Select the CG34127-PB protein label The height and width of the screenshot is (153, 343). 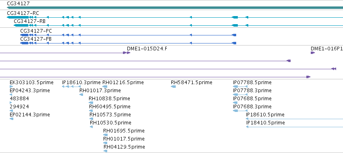tap(36, 39)
